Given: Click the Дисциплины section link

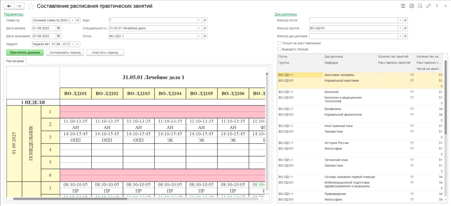Looking at the screenshot, I should point(286,14).
